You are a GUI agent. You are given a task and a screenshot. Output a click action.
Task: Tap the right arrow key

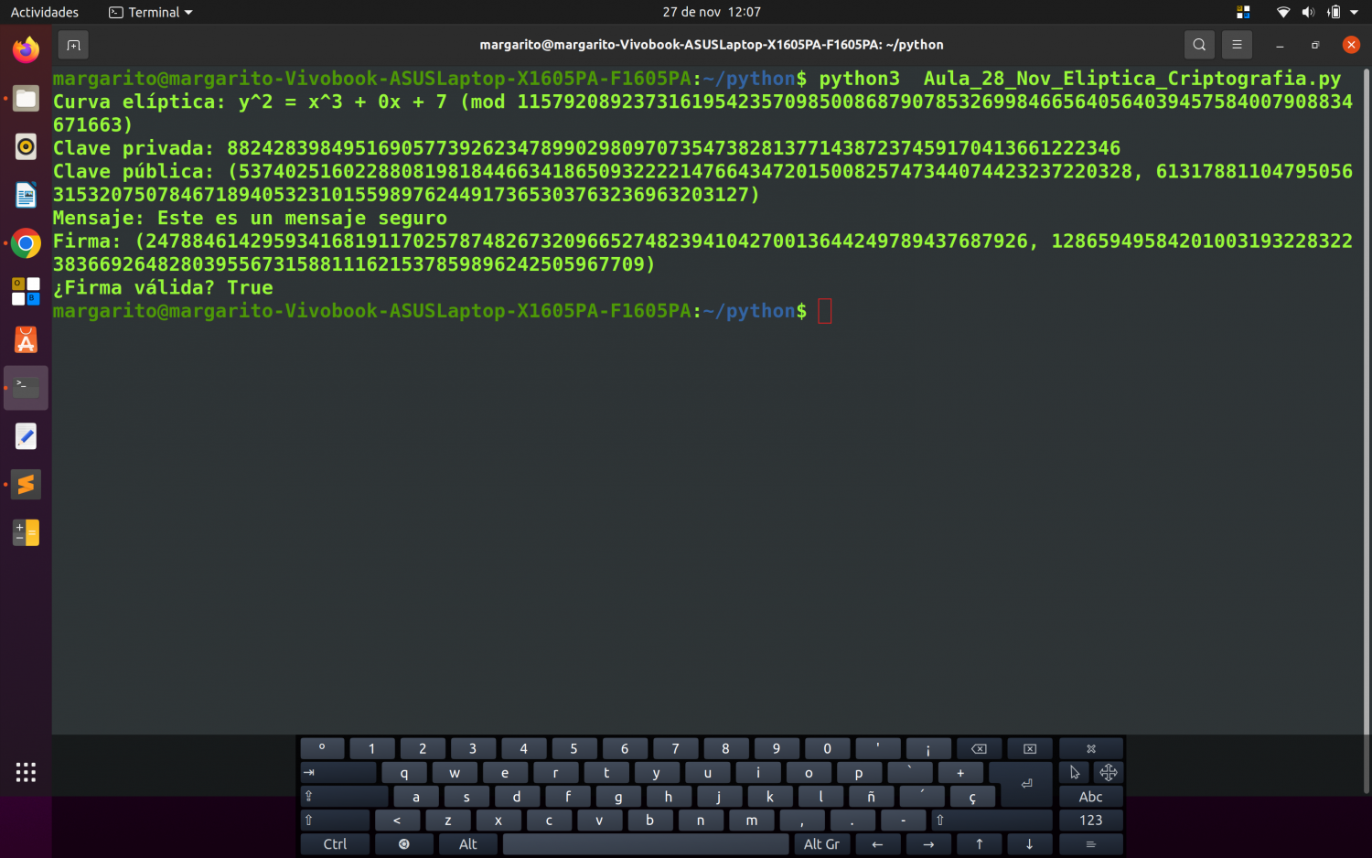(928, 843)
